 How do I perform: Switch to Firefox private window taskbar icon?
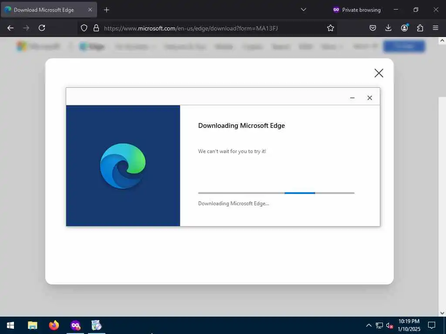(75, 325)
